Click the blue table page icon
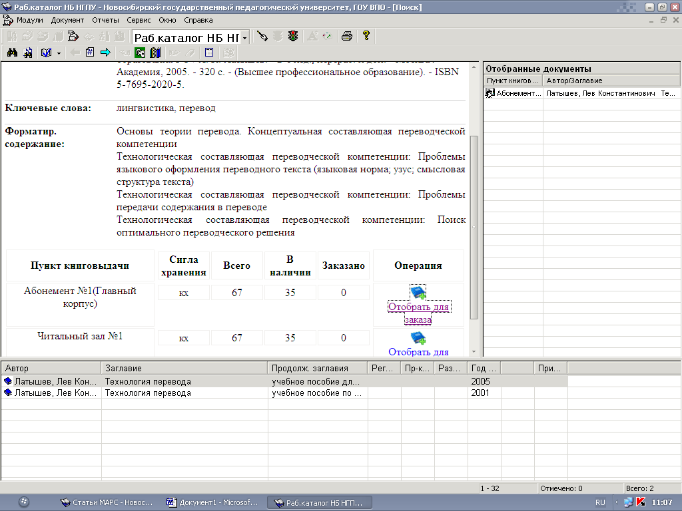 click(209, 53)
